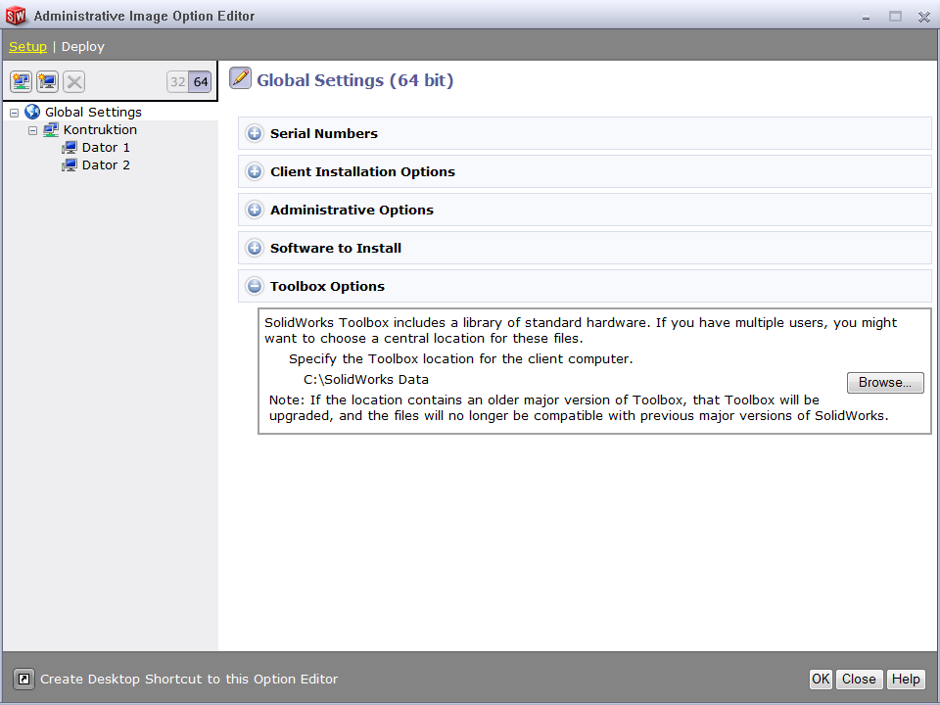Click the delete X toolbar icon
This screenshot has height=705, width=940.
[74, 81]
